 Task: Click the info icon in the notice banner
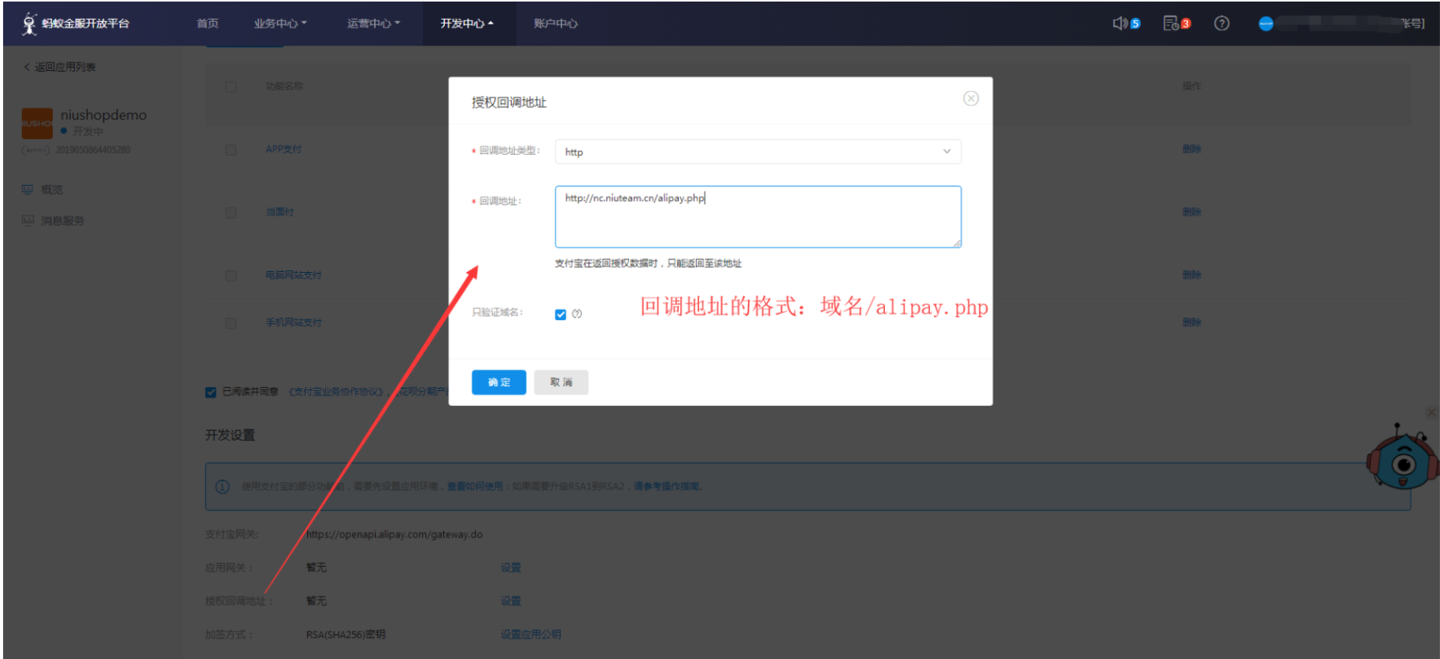point(223,487)
